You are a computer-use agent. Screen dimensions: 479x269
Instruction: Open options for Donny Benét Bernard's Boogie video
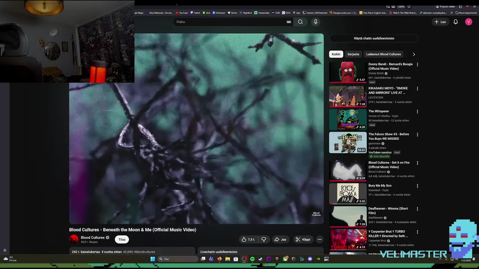point(417,65)
